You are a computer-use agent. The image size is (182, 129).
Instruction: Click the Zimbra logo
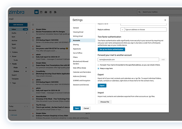17,12
